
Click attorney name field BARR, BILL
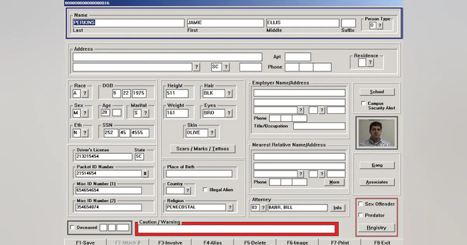(297, 208)
